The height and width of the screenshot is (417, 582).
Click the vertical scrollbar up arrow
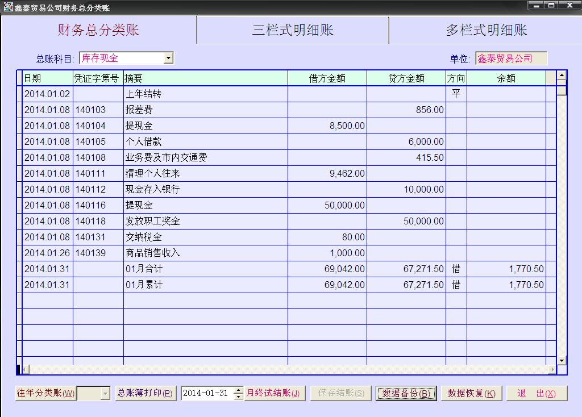coord(562,76)
